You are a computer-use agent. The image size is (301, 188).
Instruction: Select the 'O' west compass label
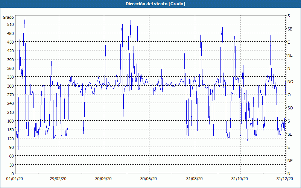pos(289,95)
